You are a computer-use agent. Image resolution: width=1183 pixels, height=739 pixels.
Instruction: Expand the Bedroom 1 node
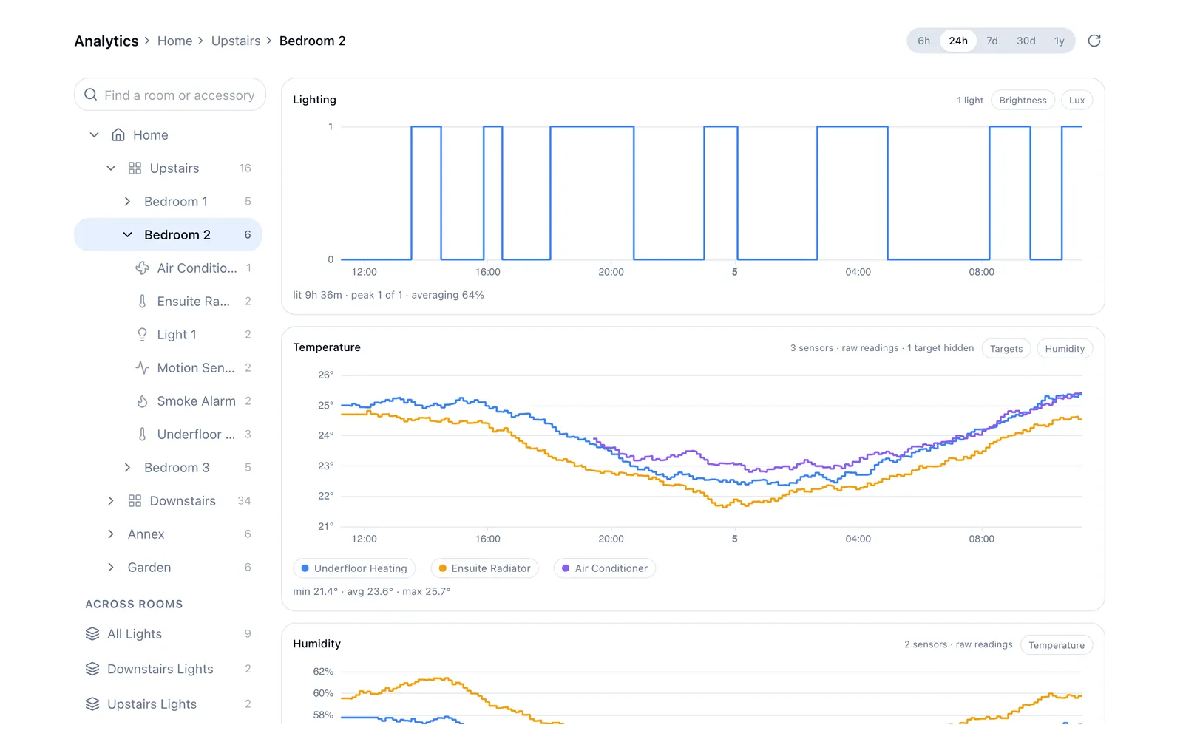(127, 202)
